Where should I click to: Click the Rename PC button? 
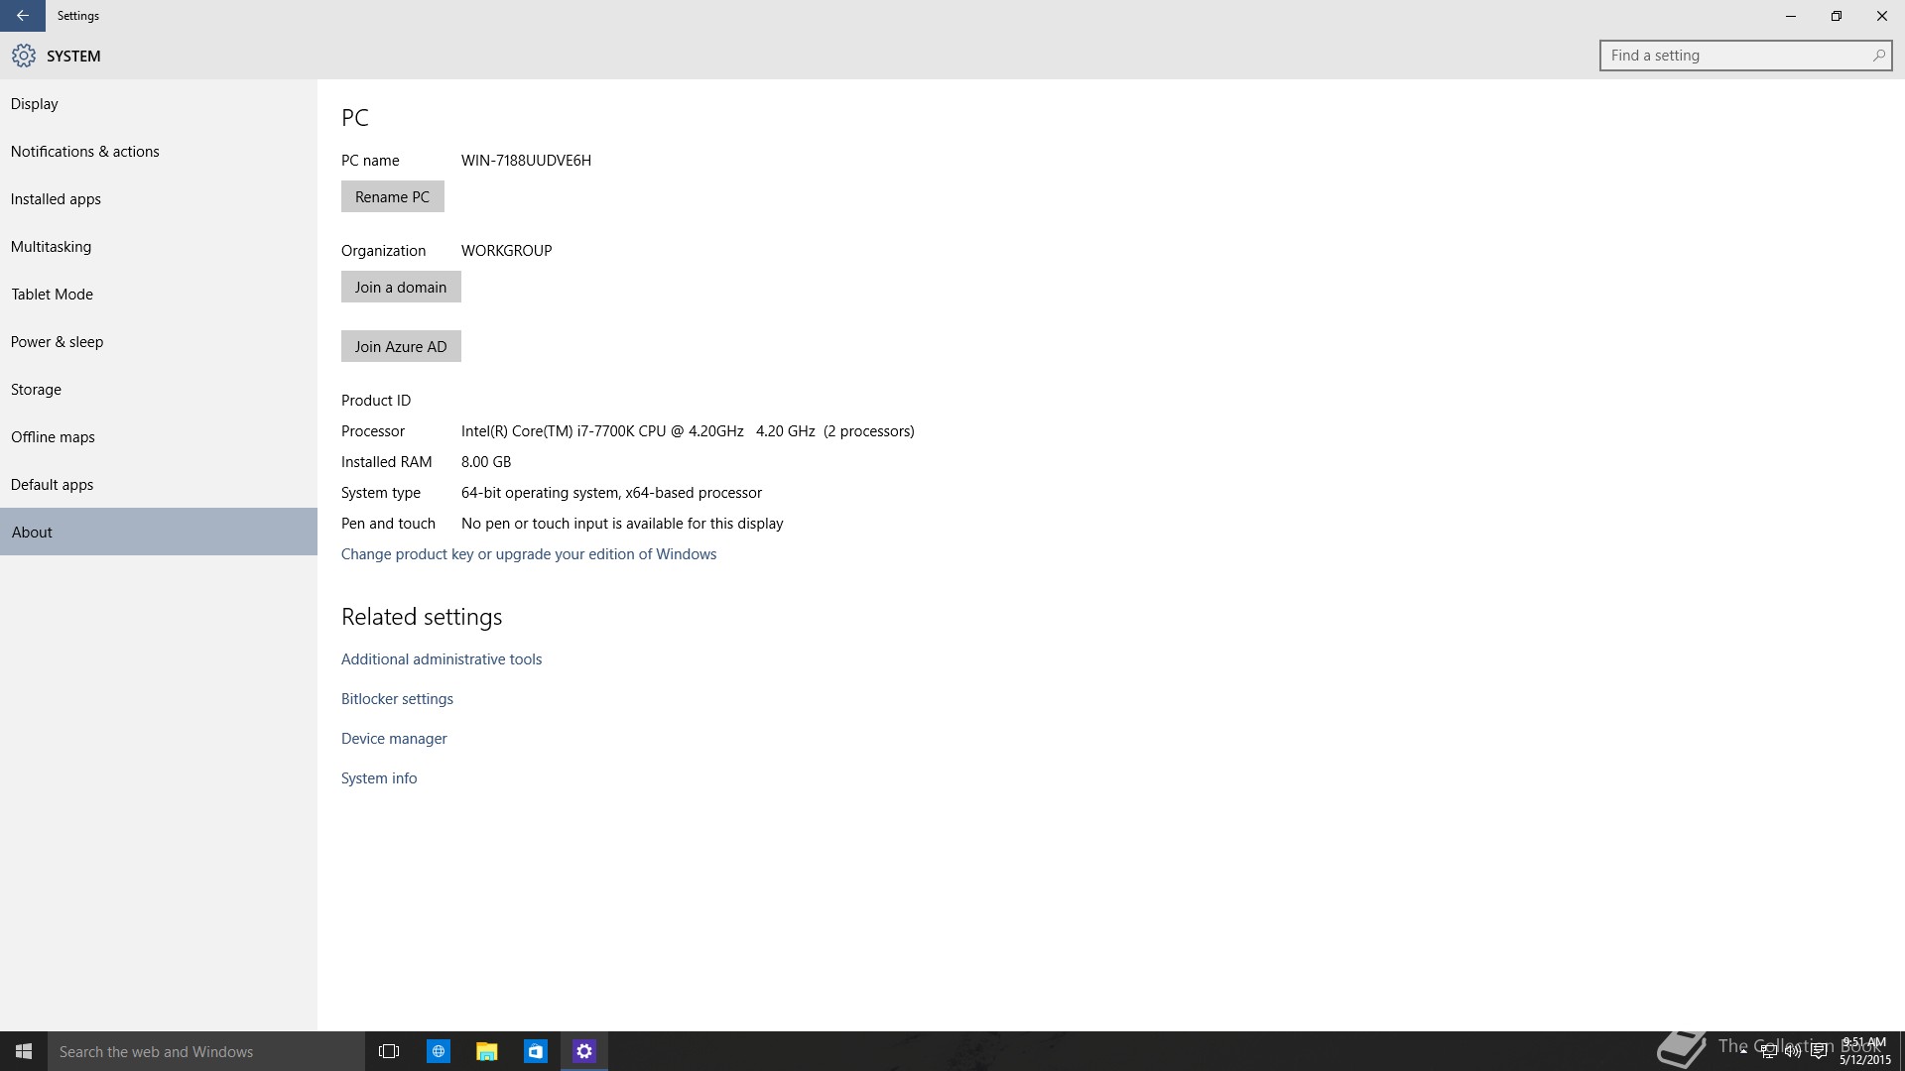pos(392,196)
